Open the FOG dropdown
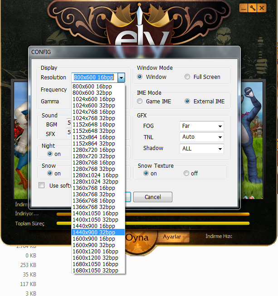The image size is (278, 296). click(202, 126)
